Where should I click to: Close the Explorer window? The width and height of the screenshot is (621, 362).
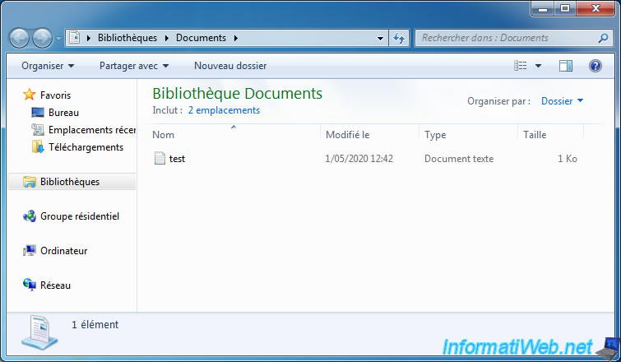[596, 9]
